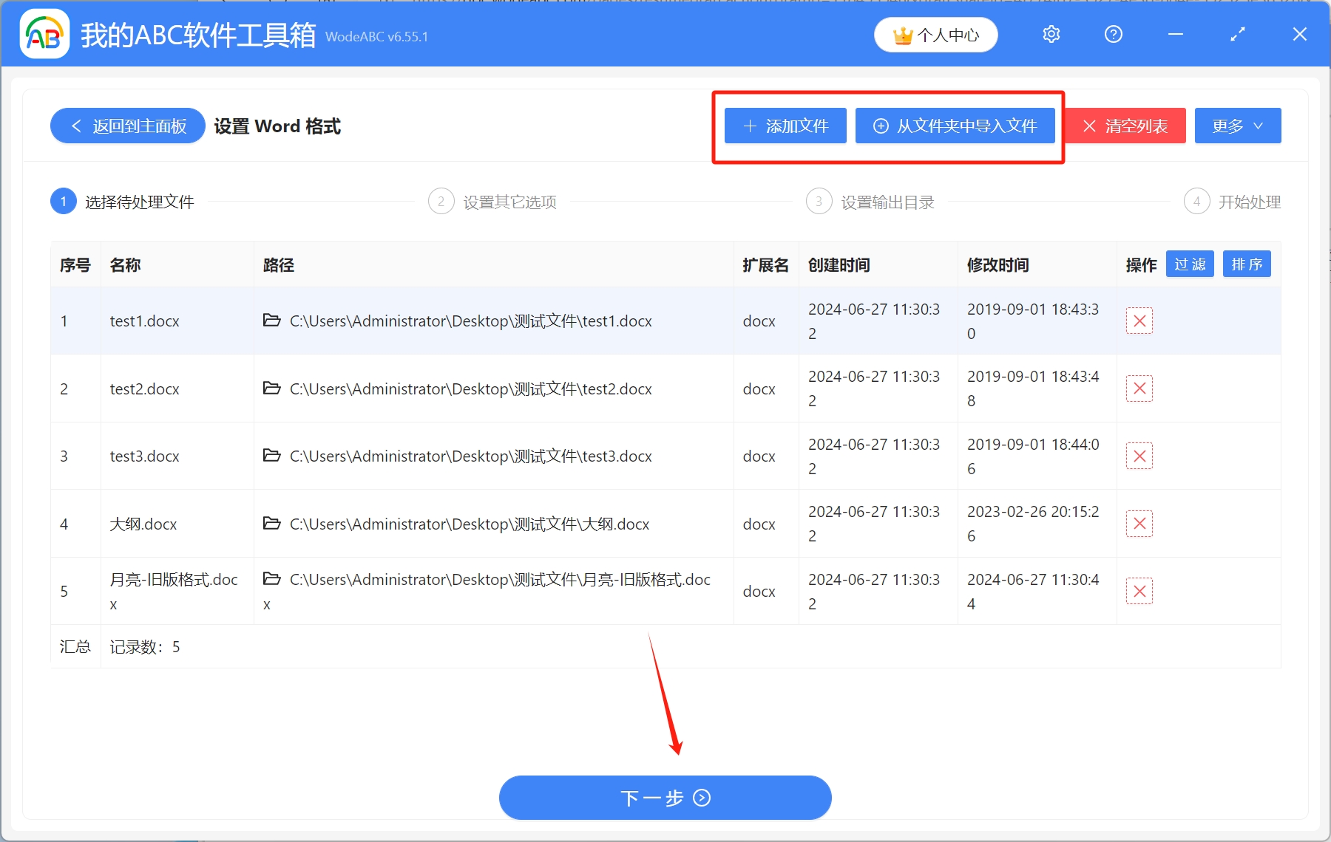Select the test2.docx file name

pyautogui.click(x=145, y=389)
